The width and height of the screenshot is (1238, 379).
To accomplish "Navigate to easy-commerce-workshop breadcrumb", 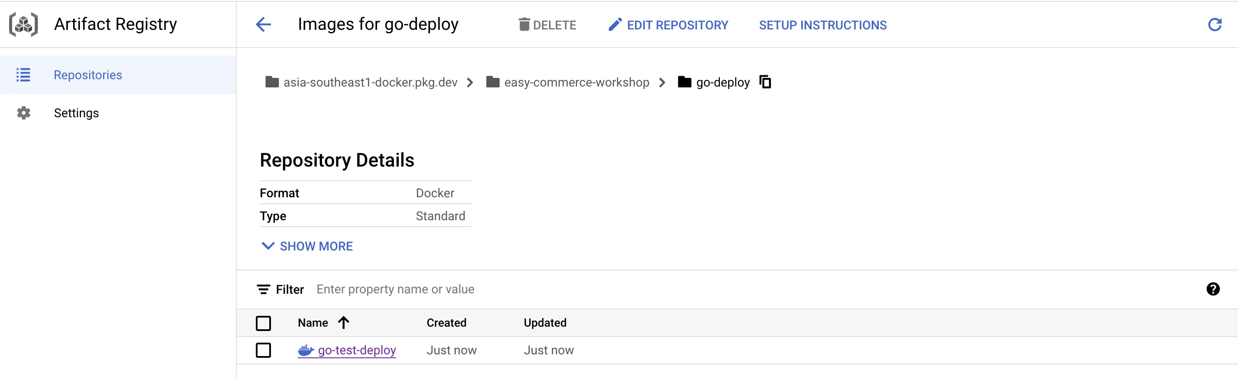I will coord(577,82).
